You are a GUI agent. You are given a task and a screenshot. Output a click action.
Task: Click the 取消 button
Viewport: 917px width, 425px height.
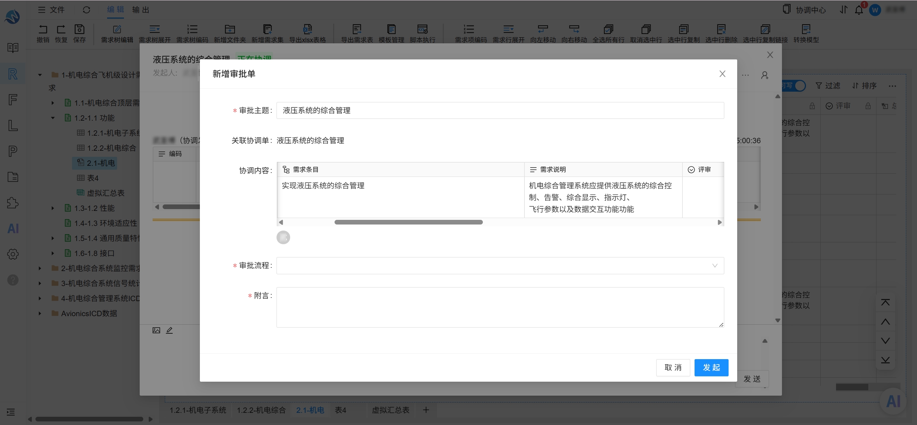pos(673,368)
